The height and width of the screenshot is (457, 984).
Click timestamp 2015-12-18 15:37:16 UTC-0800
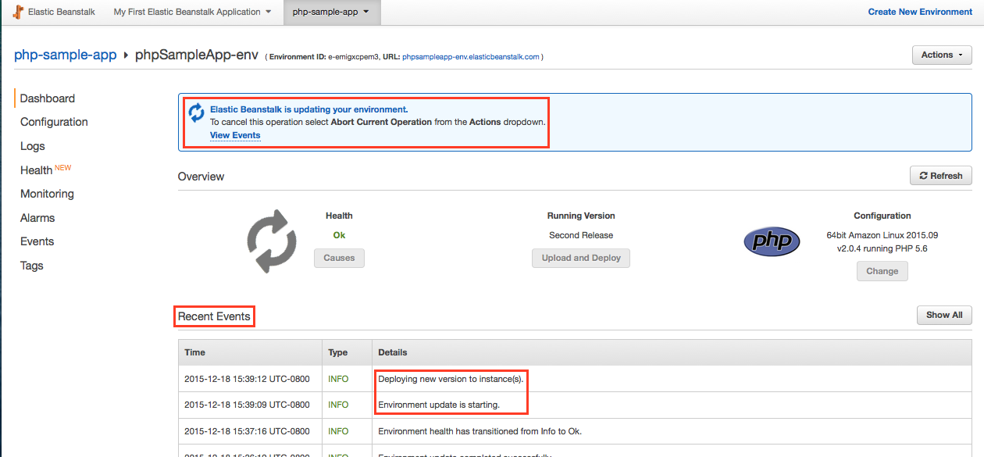point(247,431)
